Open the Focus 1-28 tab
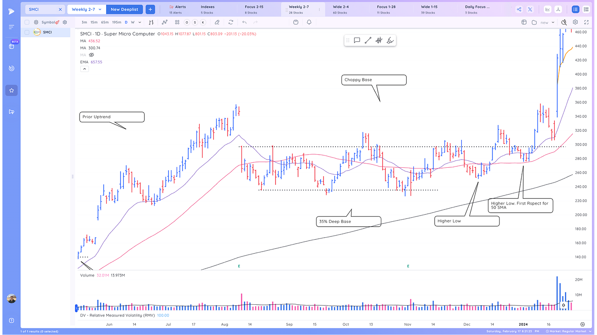Image resolution: width=597 pixels, height=335 pixels. pyautogui.click(x=386, y=9)
